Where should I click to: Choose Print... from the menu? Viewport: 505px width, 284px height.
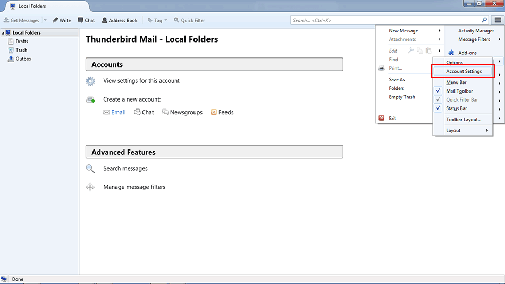point(395,68)
